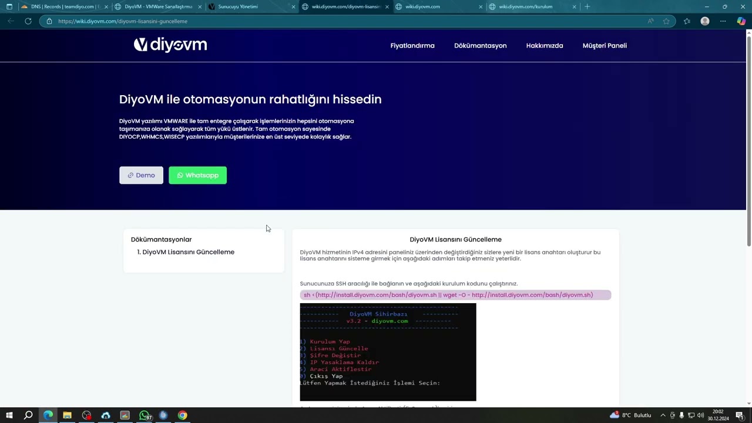This screenshot has height=423, width=752.
Task: Show hidden system tray icons
Action: (x=663, y=415)
